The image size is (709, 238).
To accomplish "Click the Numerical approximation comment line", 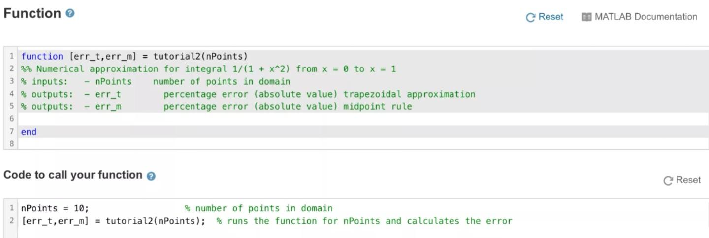I will pos(208,69).
